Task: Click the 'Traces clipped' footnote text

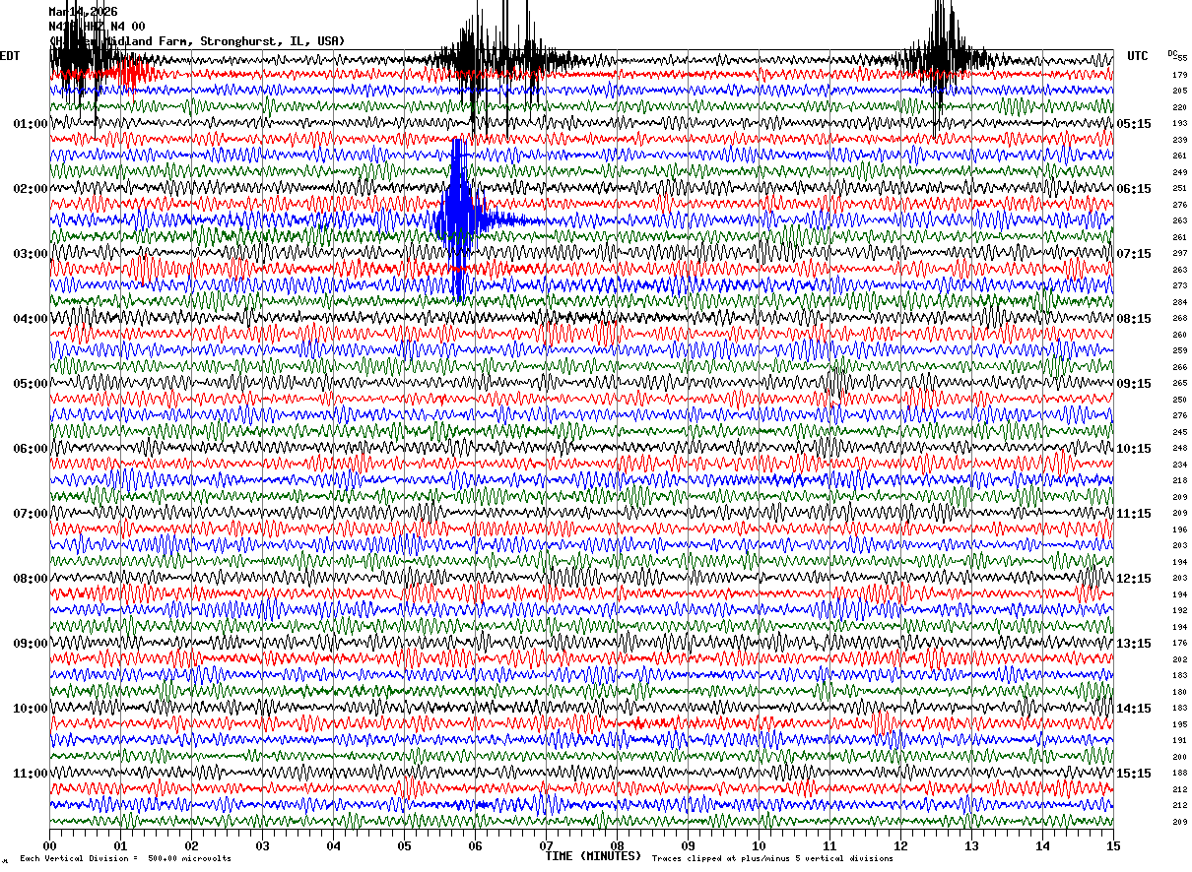Action: coord(772,858)
